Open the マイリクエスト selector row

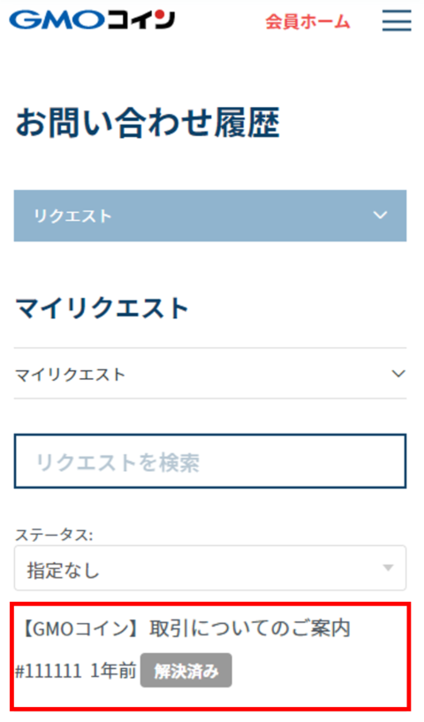point(210,374)
